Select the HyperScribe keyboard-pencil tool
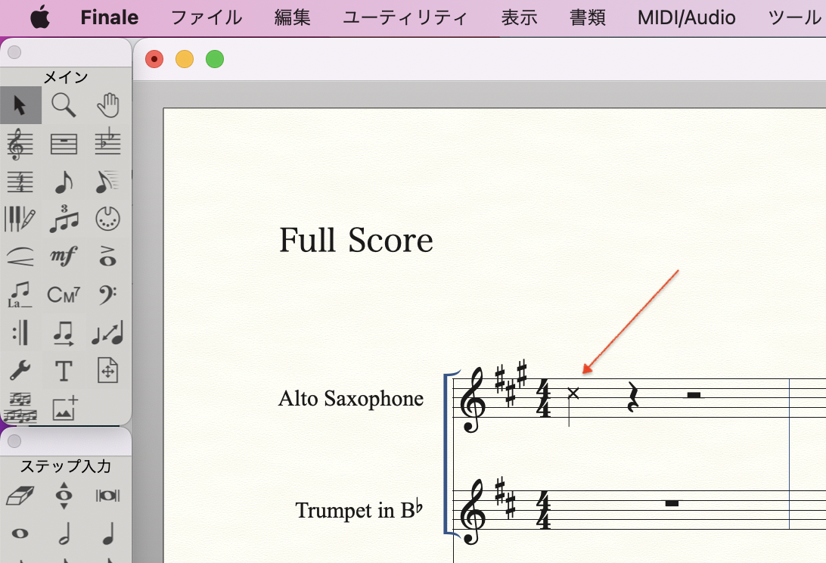The width and height of the screenshot is (826, 563). coord(20,219)
